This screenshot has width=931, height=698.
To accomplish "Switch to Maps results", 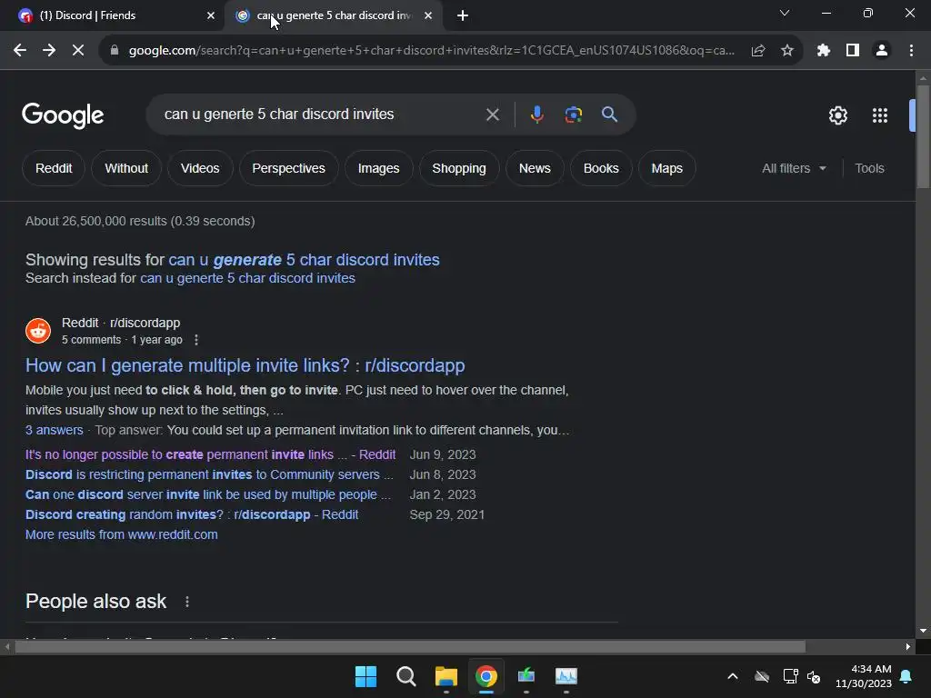I will click(x=666, y=168).
